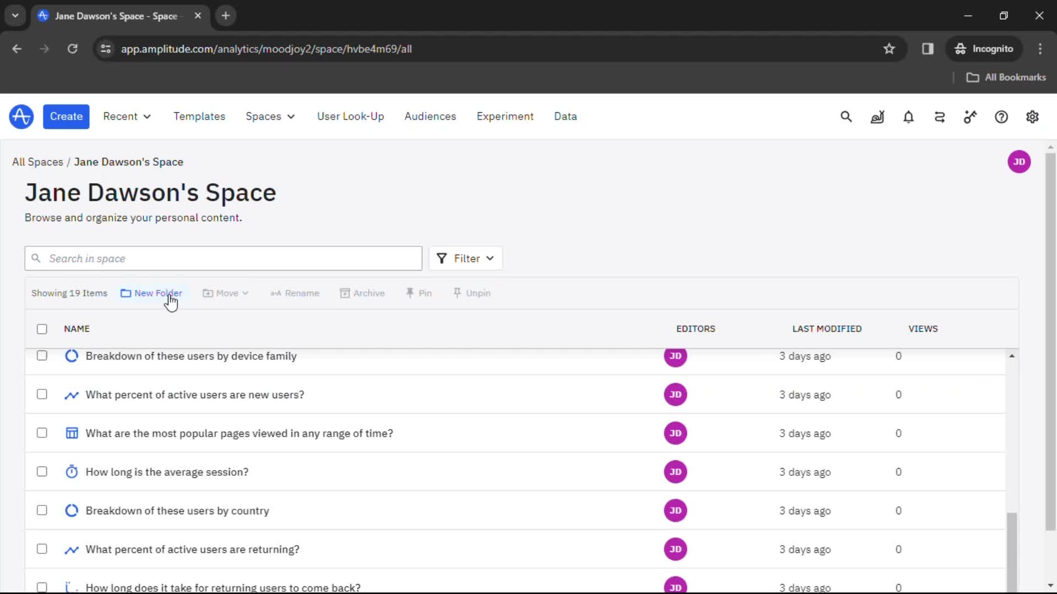Click the circular breakdown icon for users by country
Screen dimensions: 1057x594
(71, 510)
